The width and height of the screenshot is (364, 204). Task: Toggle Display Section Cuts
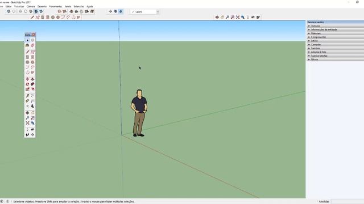tap(121, 11)
